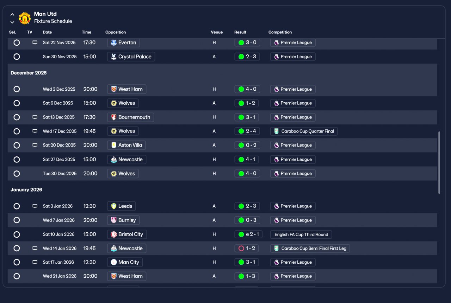
Task: Sort by the Competition column header
Action: coord(280,32)
